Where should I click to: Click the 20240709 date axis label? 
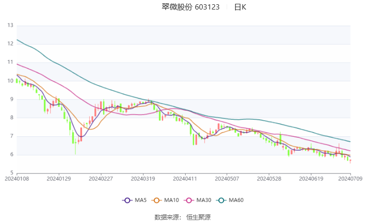click(350, 179)
